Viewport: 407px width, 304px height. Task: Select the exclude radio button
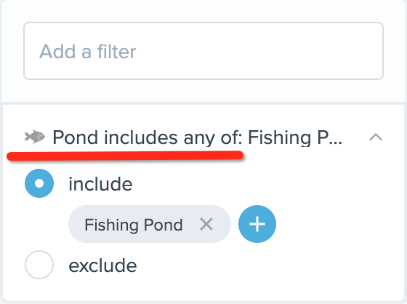pos(39,265)
